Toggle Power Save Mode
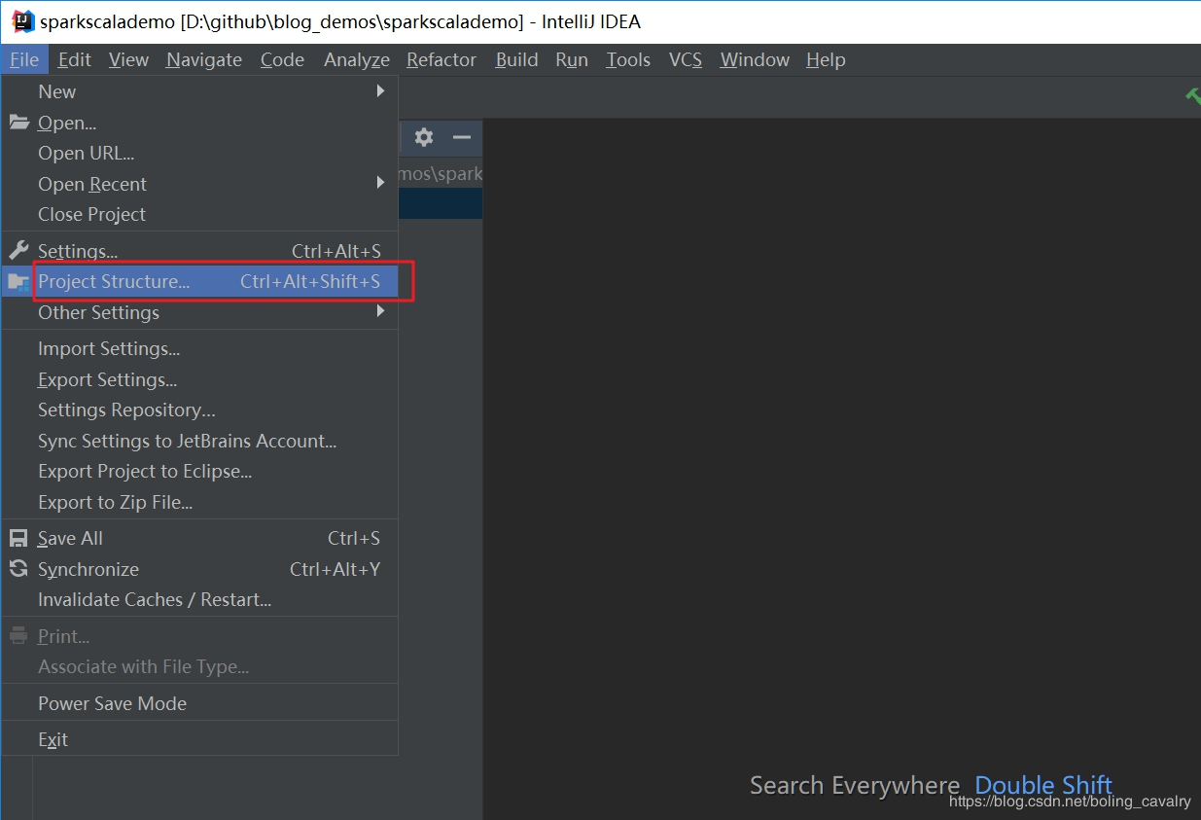 (199, 703)
